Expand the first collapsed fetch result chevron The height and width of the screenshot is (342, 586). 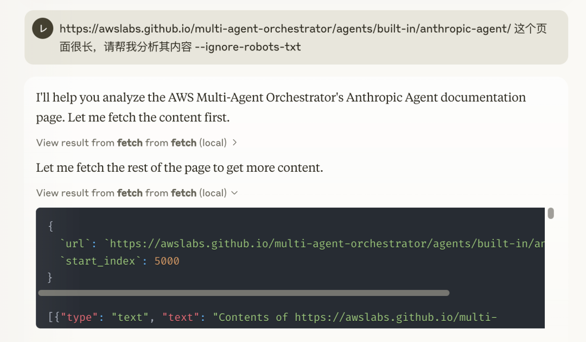point(235,143)
